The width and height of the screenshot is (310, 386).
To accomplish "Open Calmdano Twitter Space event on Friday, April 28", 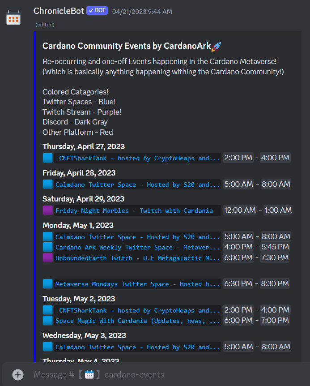I will (138, 184).
